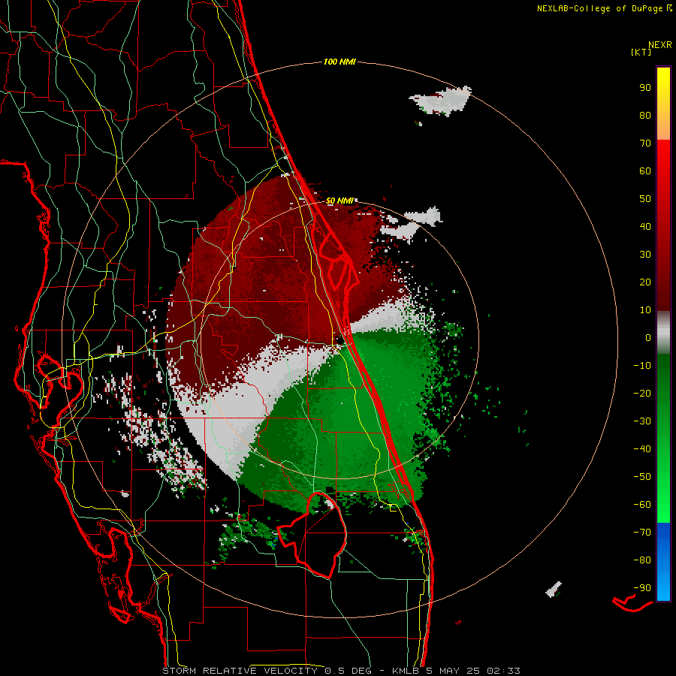676x676 pixels.
Task: Click the -80 knot scale value
Action: click(642, 560)
